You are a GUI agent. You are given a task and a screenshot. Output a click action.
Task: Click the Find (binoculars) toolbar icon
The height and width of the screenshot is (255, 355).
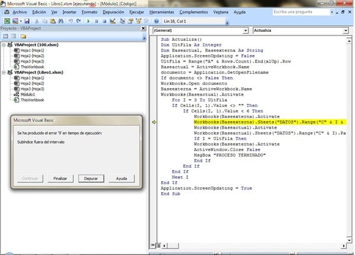[59, 21]
